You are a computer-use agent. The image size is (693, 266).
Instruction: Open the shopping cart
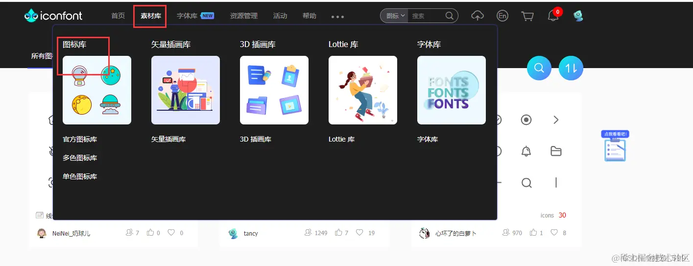527,16
